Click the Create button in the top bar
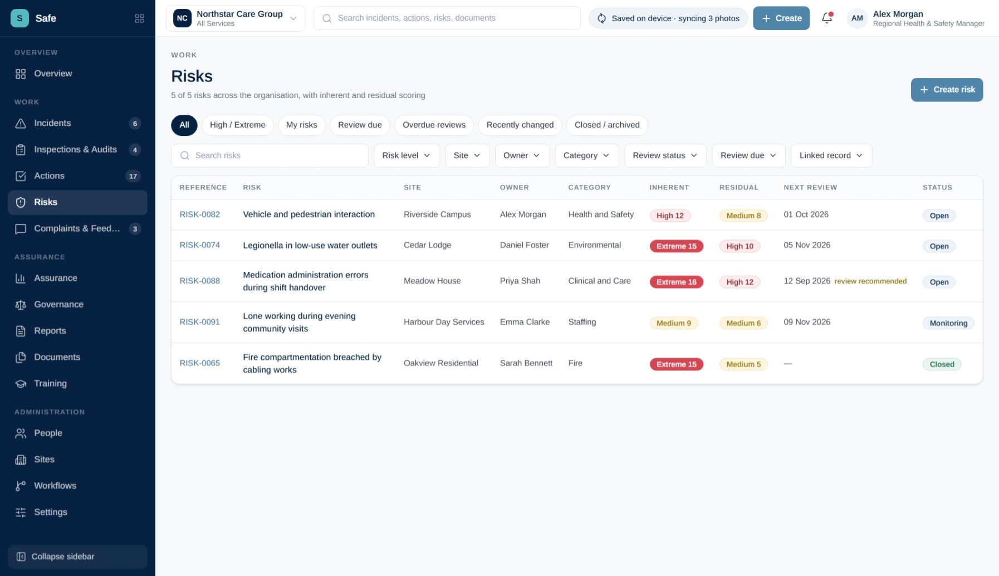Screen dimensions: 999x576 [781, 18]
